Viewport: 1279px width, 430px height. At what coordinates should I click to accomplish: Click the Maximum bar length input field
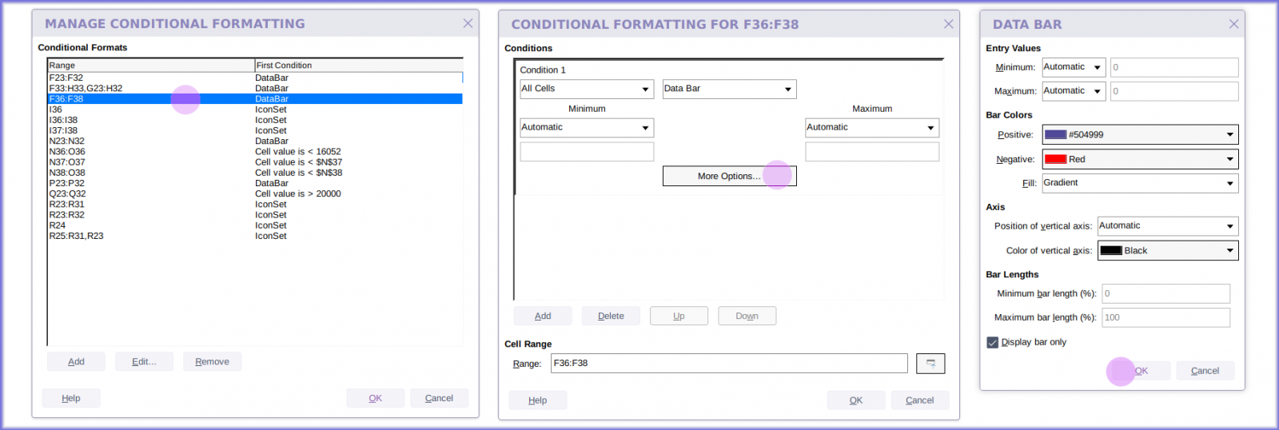1165,317
